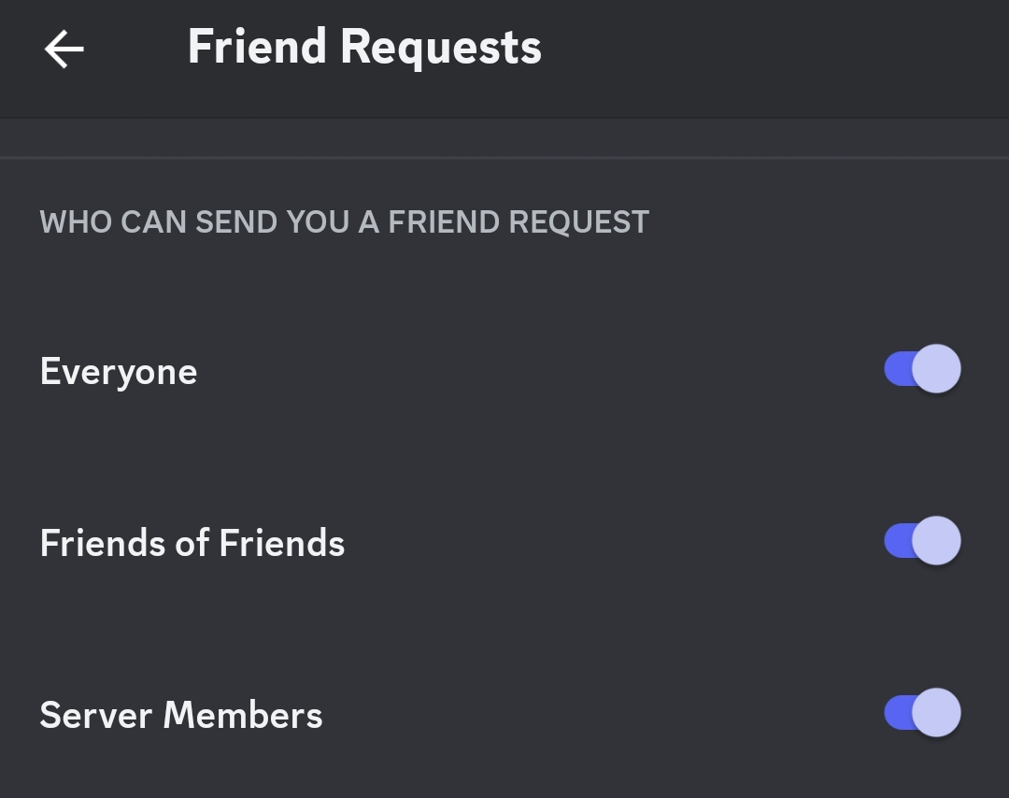Click the word Requests in the title
The width and height of the screenshot is (1009, 798).
441,49
